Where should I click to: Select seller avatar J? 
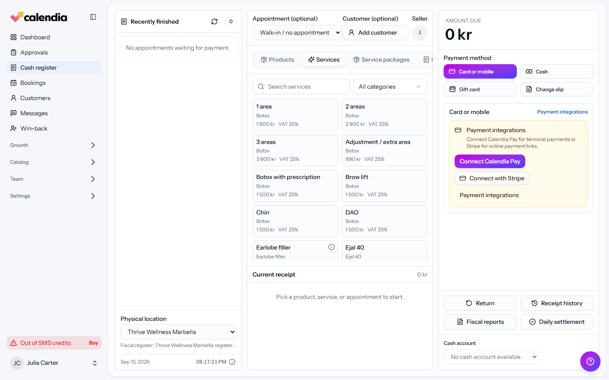click(x=420, y=33)
